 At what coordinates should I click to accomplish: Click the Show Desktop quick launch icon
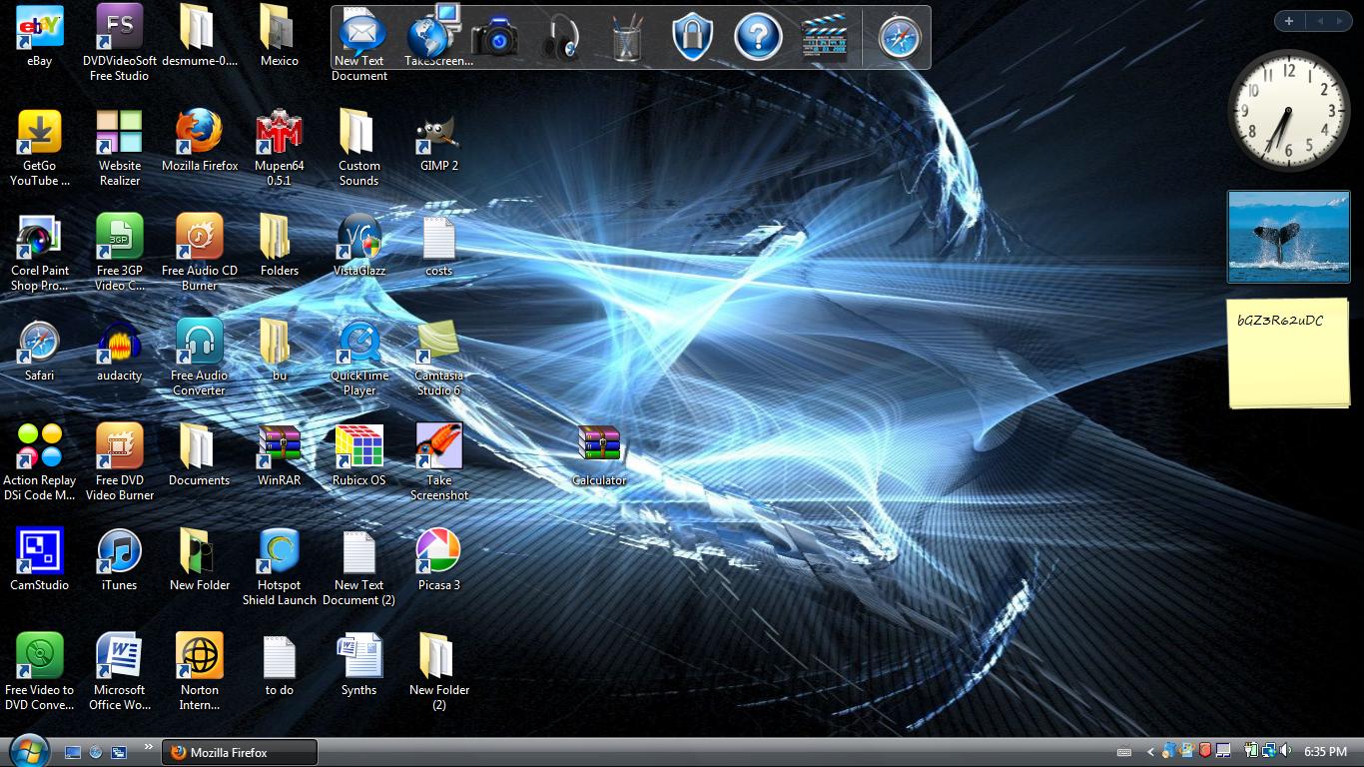coord(73,752)
